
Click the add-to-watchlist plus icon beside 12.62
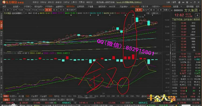pyautogui.click(x=197, y=15)
